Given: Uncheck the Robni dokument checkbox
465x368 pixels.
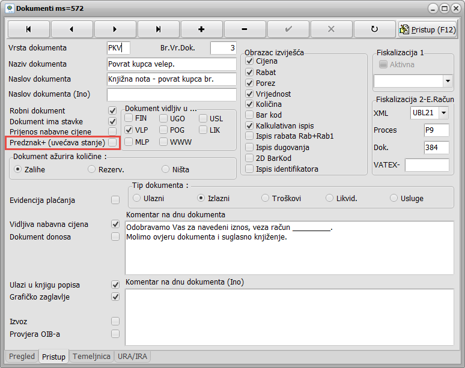Looking at the screenshot, I should coord(112,111).
